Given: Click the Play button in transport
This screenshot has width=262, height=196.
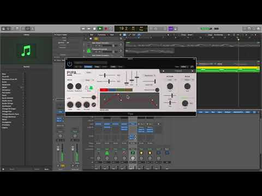Looking at the screenshot, I should [100, 29].
